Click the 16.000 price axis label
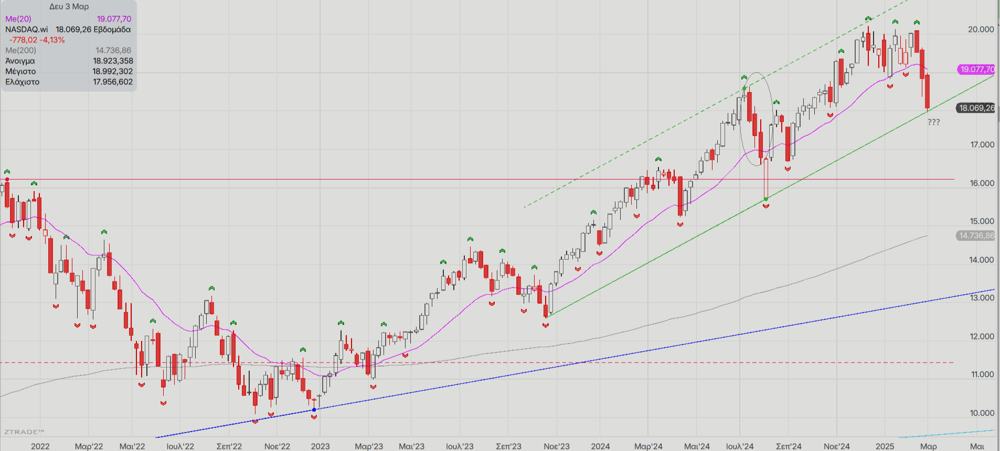 [x=982, y=183]
